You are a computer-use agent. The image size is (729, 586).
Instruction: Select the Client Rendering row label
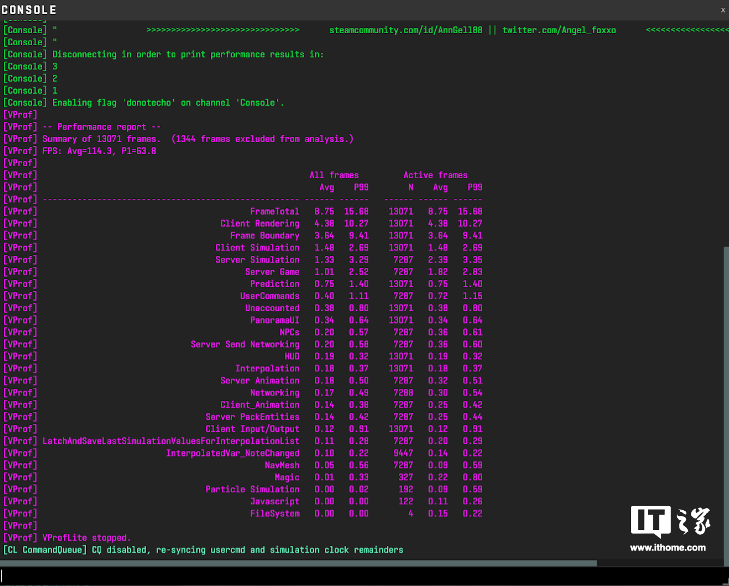click(259, 223)
